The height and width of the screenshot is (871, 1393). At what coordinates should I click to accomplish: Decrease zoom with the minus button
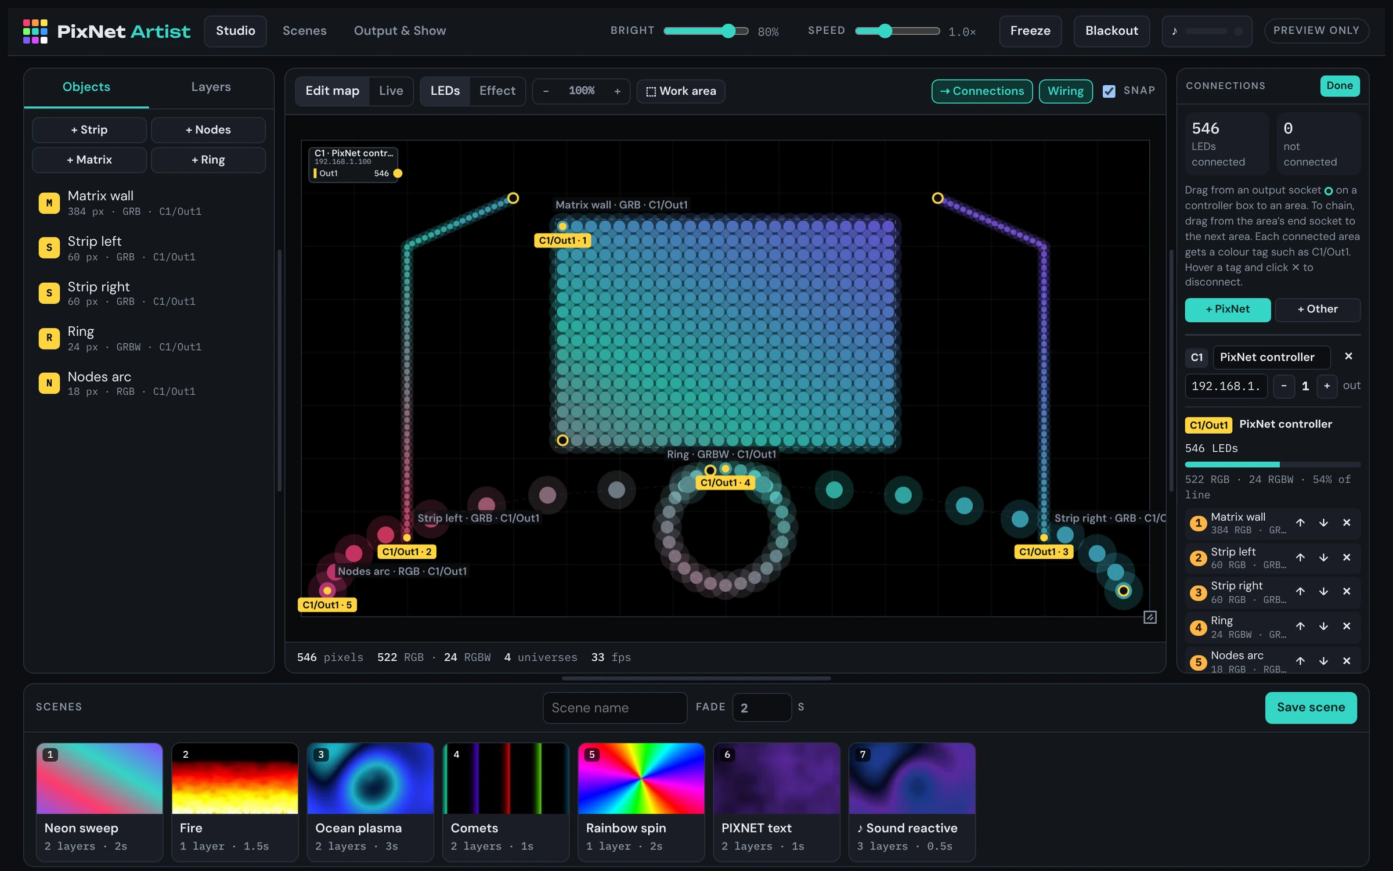[546, 91]
